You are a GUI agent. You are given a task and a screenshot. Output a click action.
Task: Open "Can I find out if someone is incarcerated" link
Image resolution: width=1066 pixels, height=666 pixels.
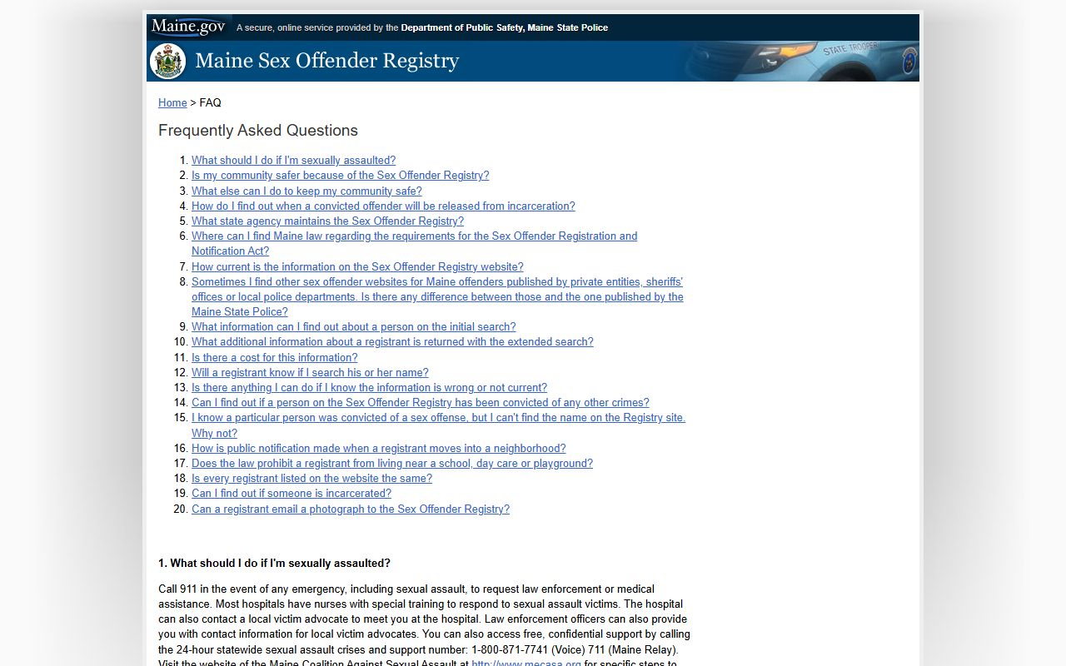(291, 494)
